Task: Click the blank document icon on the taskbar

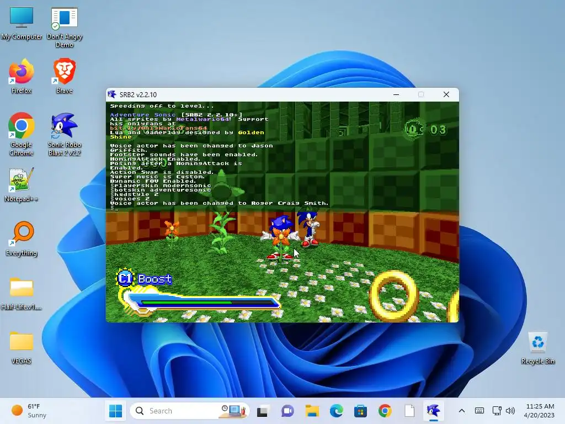Action: pos(409,411)
